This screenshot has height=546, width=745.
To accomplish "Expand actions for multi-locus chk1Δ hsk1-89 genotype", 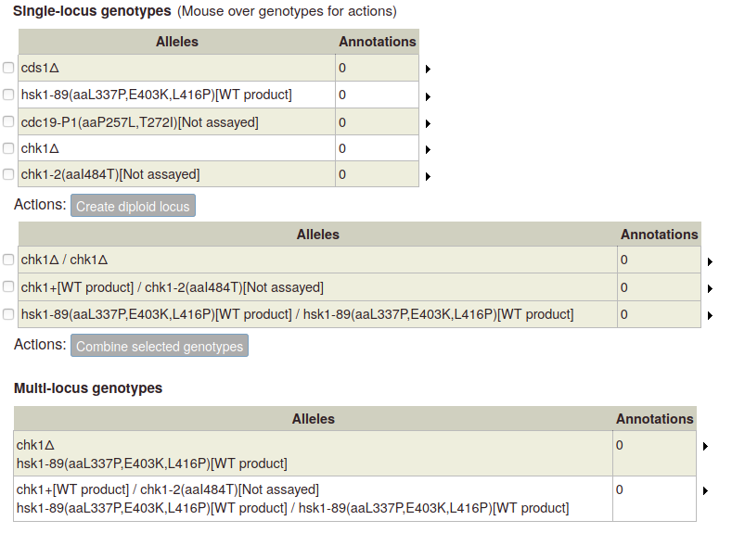I will pos(705,446).
